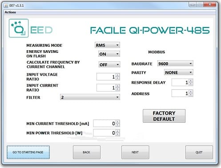Viewport: 221px width, 168px height.
Task: Click the Modbus Address value field
Action: (x=180, y=93)
